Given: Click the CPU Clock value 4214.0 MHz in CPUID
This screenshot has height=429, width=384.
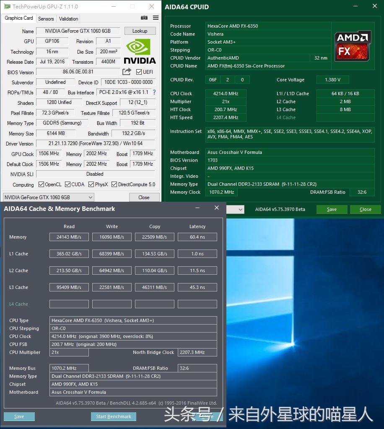Looking at the screenshot, I should pyautogui.click(x=226, y=94).
